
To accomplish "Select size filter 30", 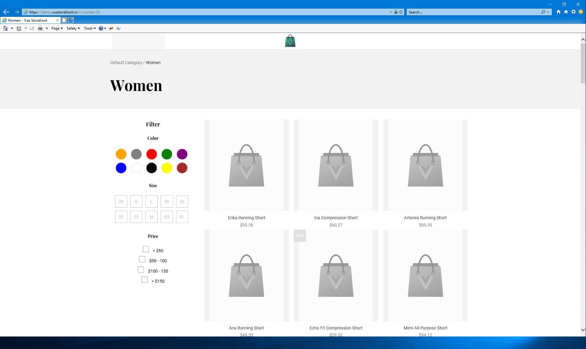I will tap(182, 202).
